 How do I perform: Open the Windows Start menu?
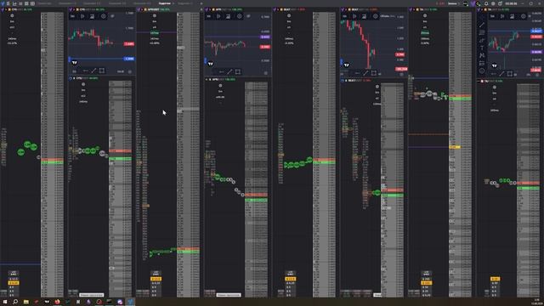(x=5, y=302)
